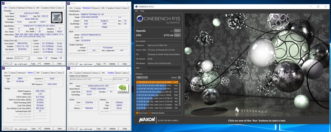Open the Tools arrow dropdown in CPU window
The image size is (331, 132).
coord(38,64)
